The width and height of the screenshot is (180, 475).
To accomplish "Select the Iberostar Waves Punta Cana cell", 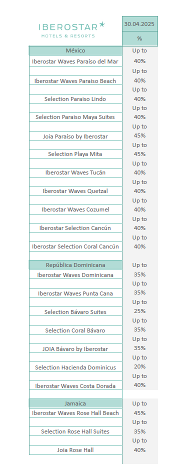I will (x=76, y=293).
